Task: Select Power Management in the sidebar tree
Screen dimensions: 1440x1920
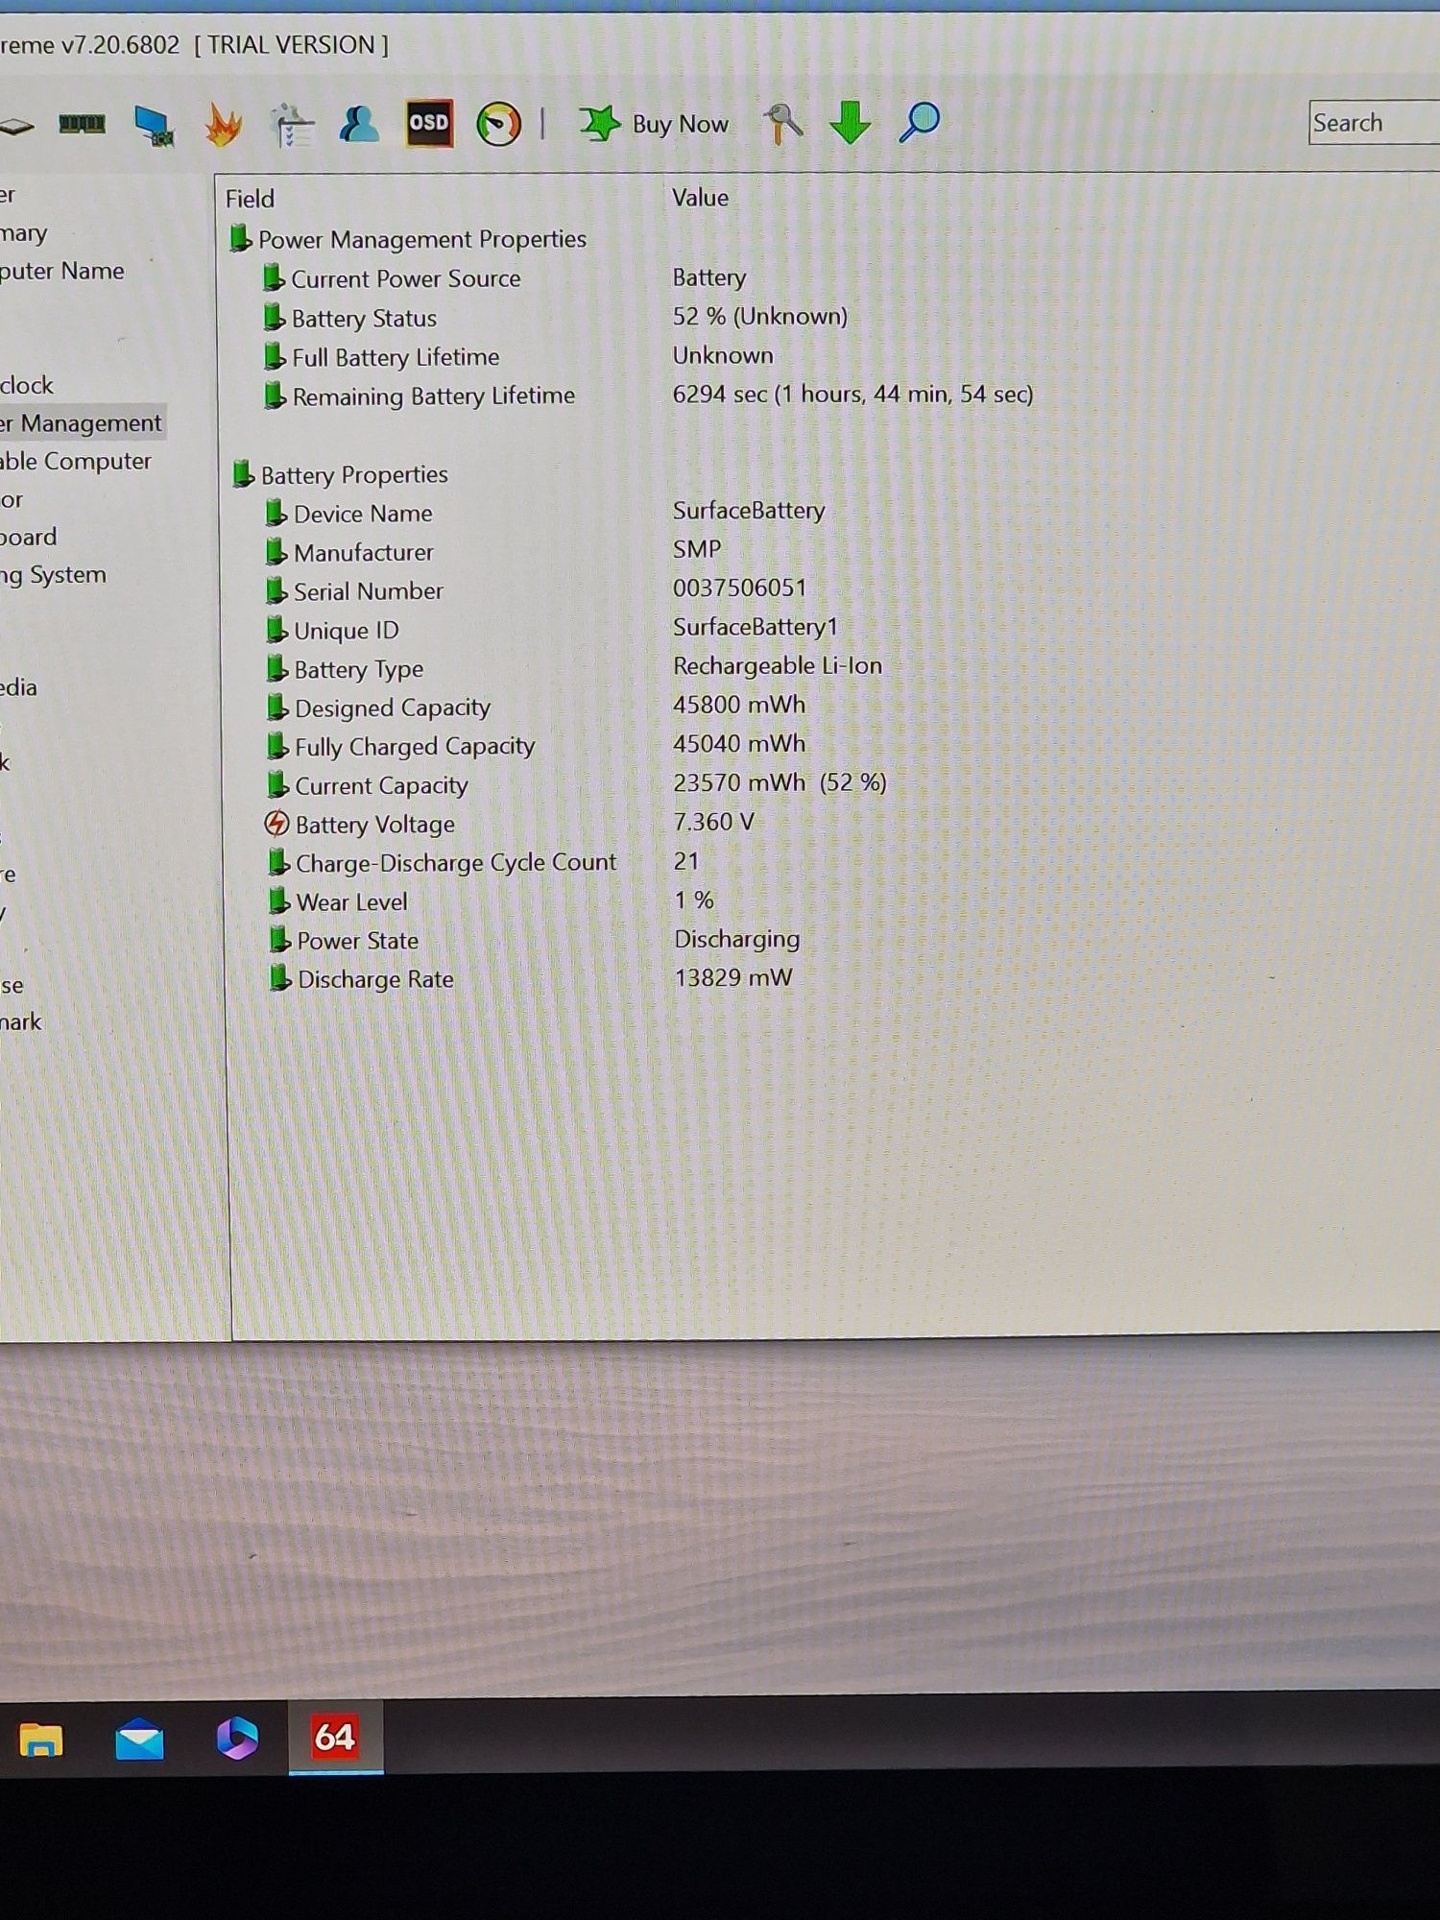Action: (x=83, y=423)
